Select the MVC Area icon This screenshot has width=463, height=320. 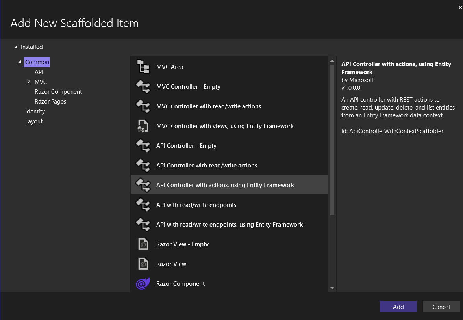(x=143, y=66)
